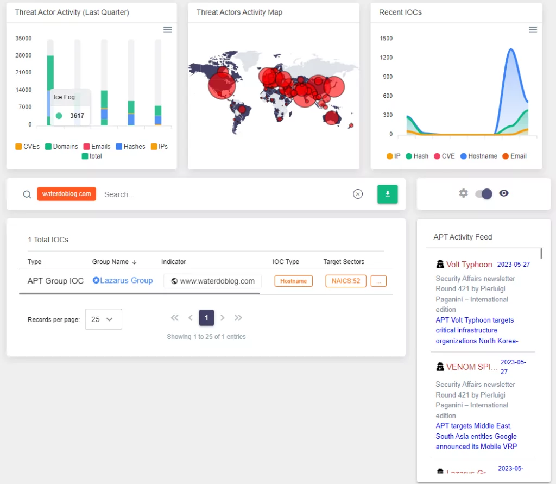Open the VENOM SPI feed entry
Screen dimensions: 556x484
pos(472,367)
